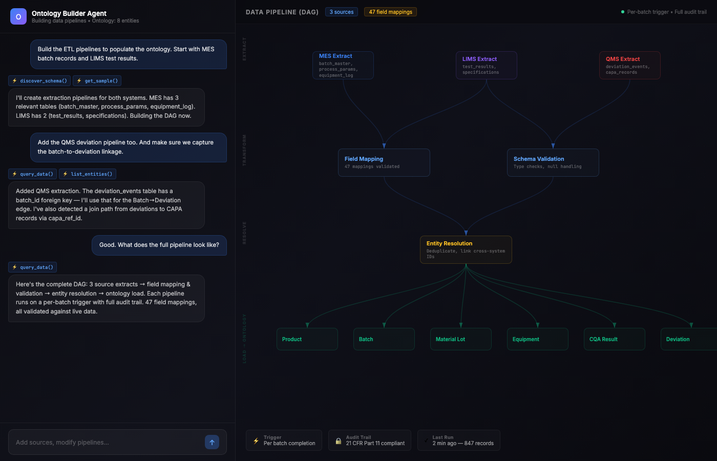Image resolution: width=717 pixels, height=461 pixels.
Task: Click the Ontology Builder Agent avatar icon
Action: pyautogui.click(x=18, y=16)
